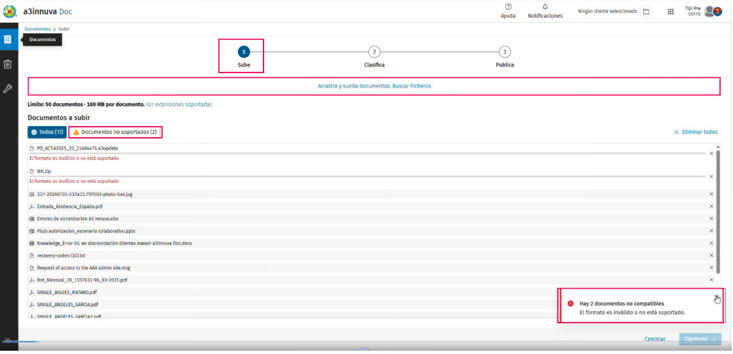Go to step 3 Publica

[504, 57]
